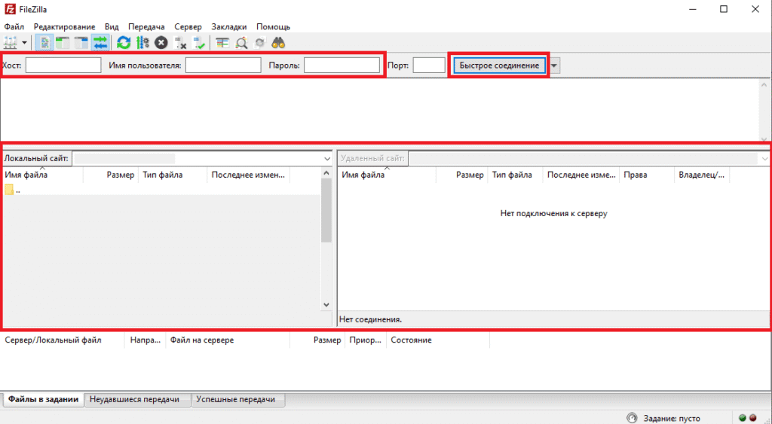This screenshot has height=424, width=772.
Task: Open the Вид menu
Action: click(x=112, y=26)
